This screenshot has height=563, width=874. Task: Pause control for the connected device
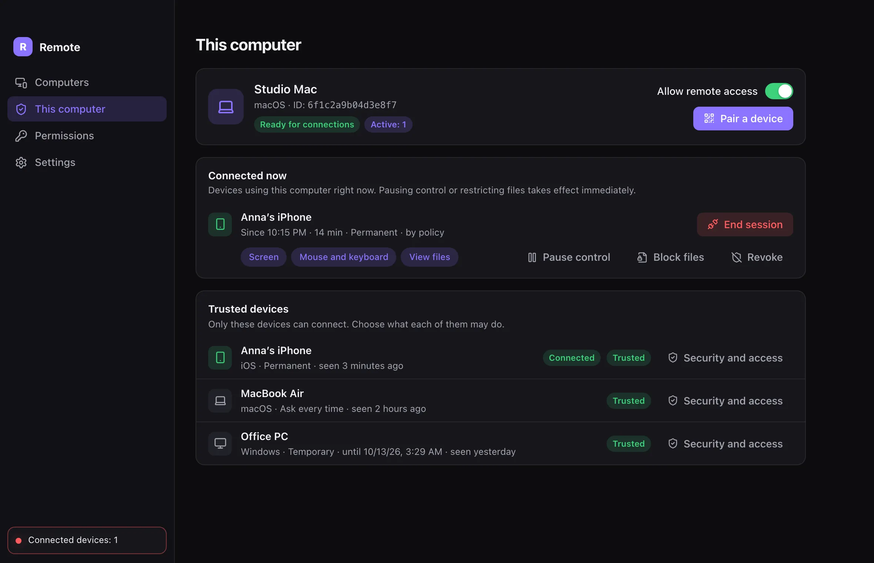[568, 257]
